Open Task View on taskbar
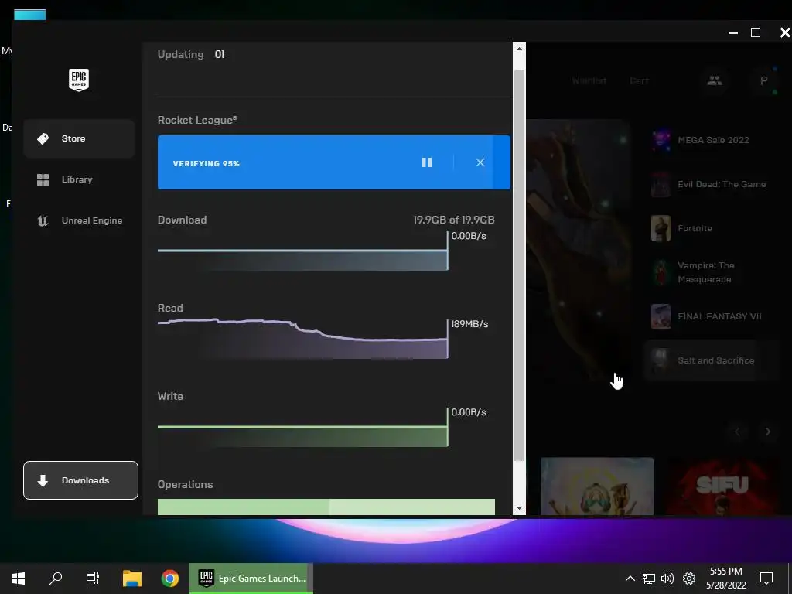Viewport: 792px width, 594px height. (93, 579)
